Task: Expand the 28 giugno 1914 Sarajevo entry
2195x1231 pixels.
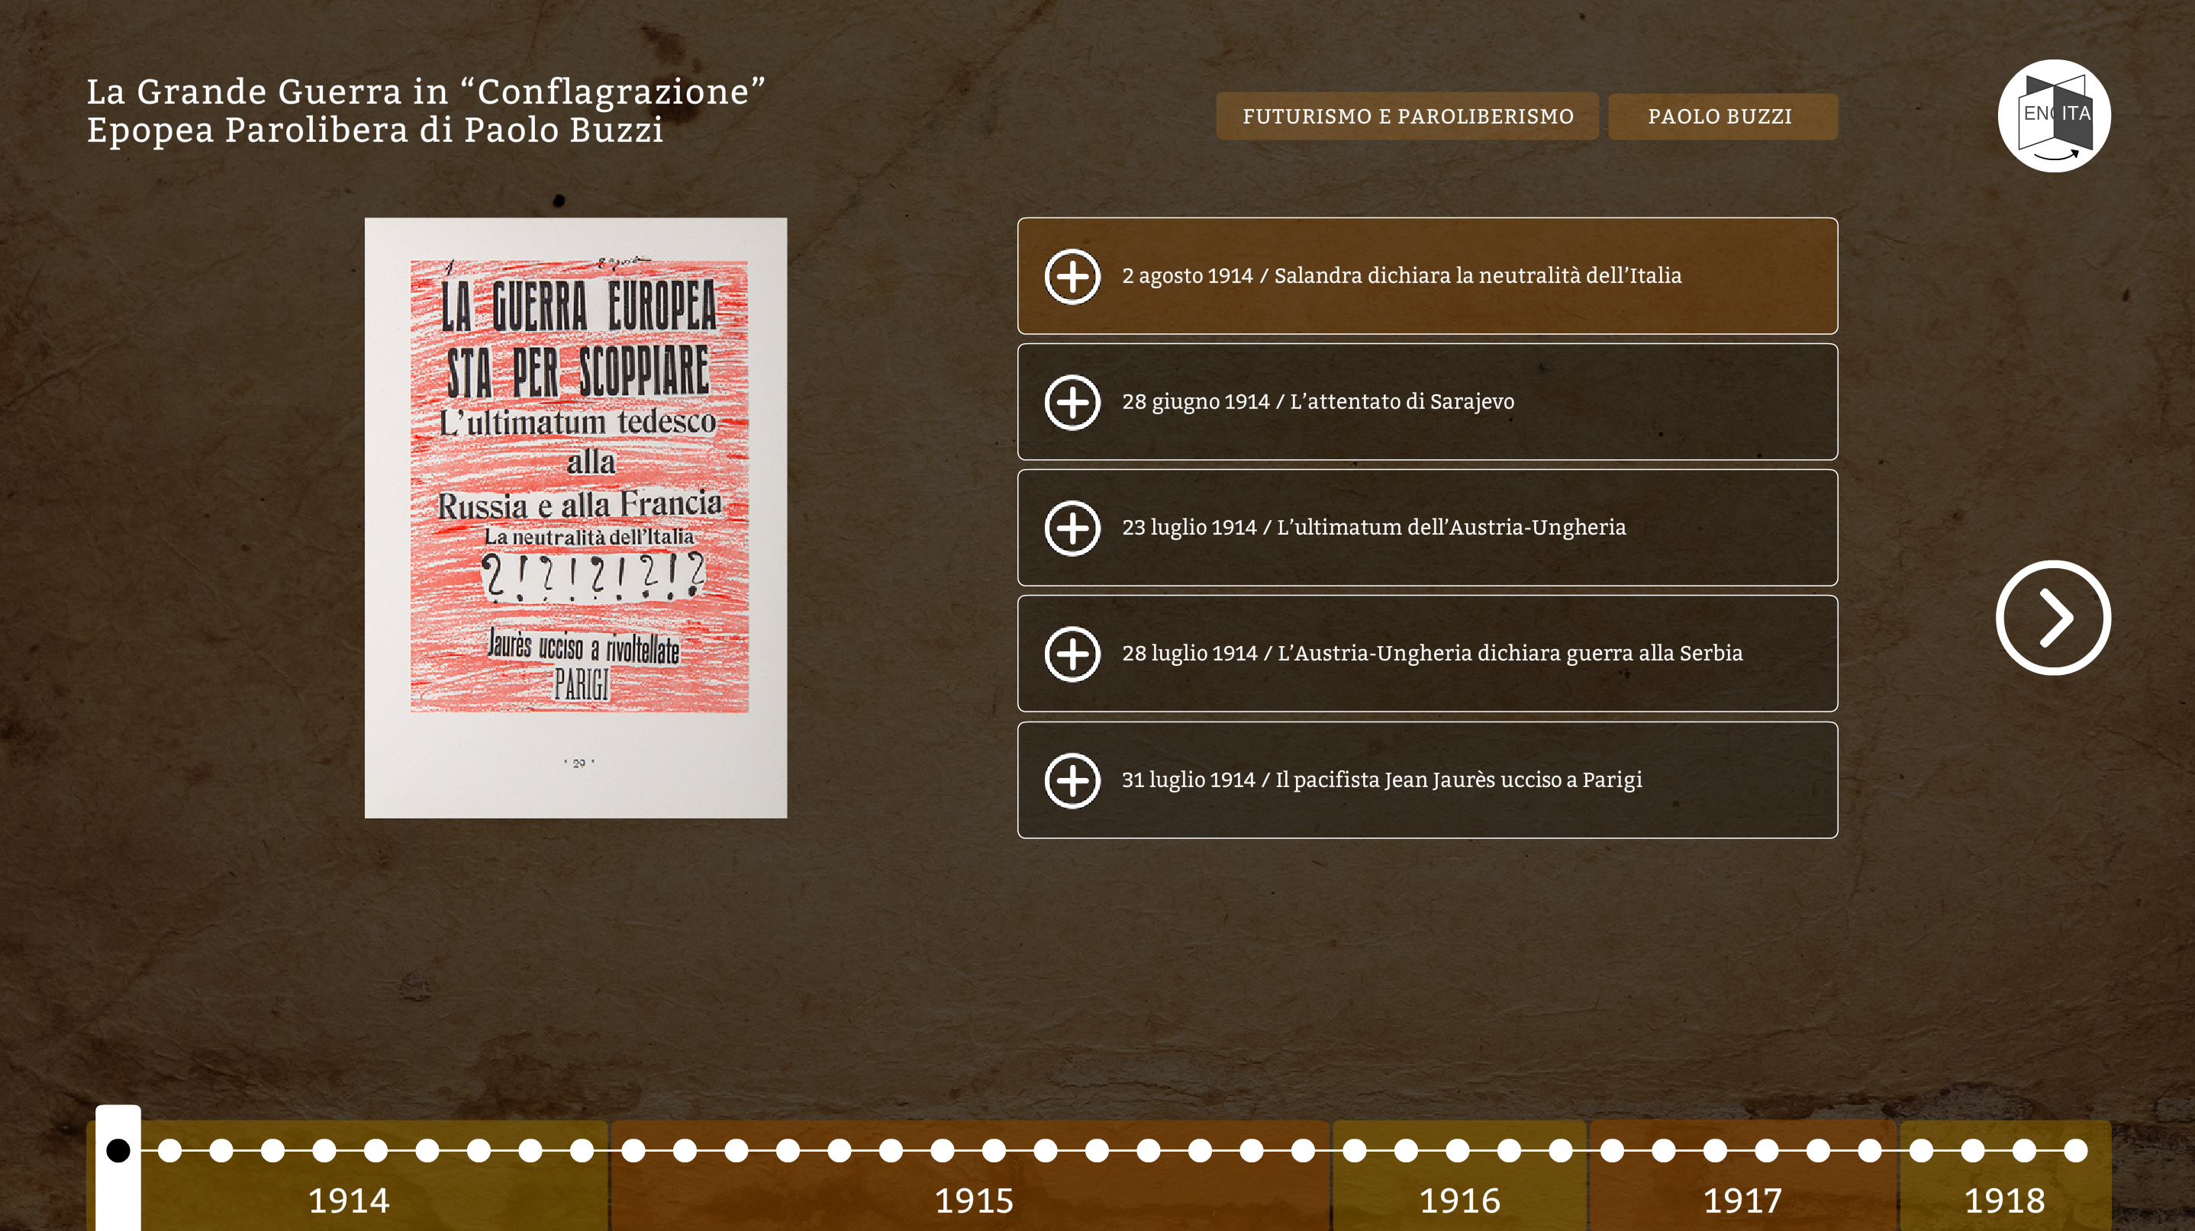Action: 1427,402
